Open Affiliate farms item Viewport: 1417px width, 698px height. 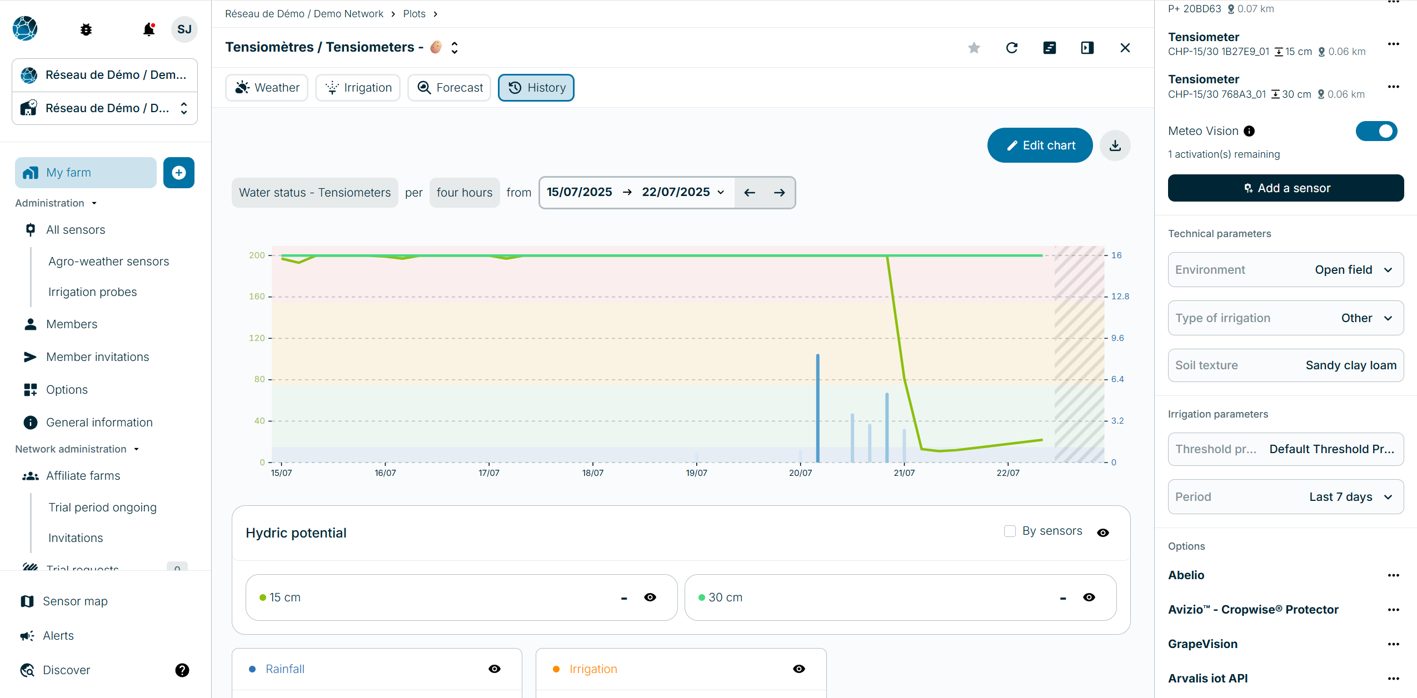pos(83,476)
